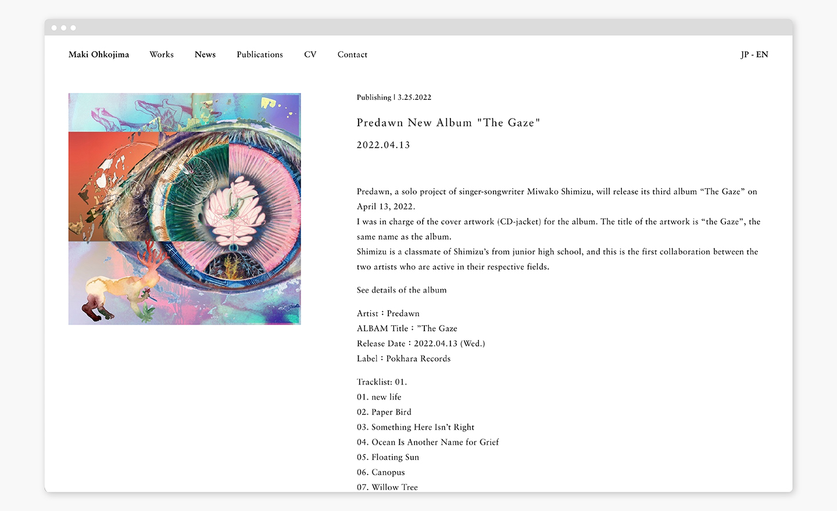The width and height of the screenshot is (837, 511).
Task: Click track '02. Paper Bird'
Action: [x=384, y=412]
